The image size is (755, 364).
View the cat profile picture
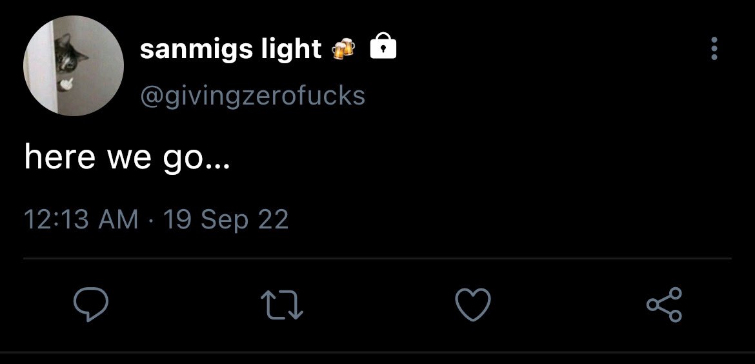[73, 65]
